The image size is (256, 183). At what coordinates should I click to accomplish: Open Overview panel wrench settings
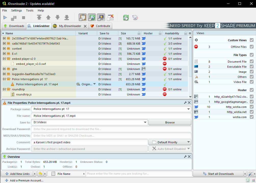(185, 157)
